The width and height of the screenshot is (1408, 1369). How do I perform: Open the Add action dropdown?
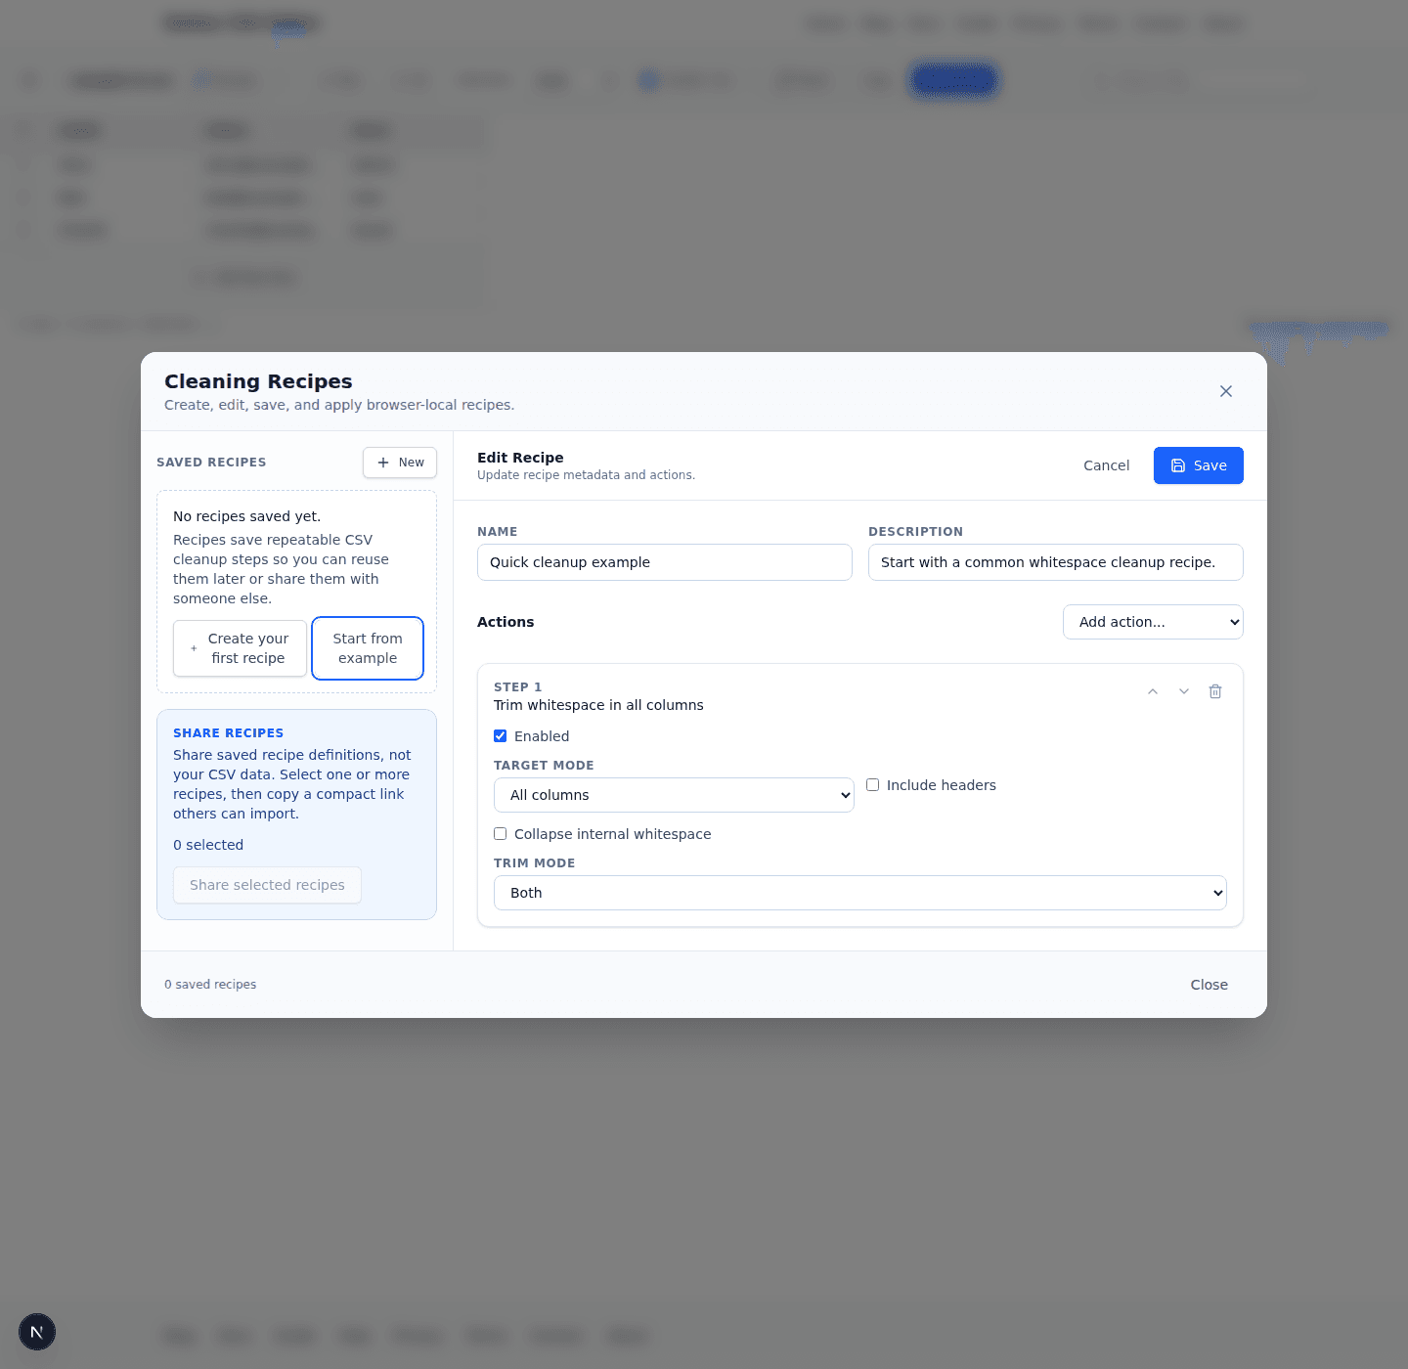[1152, 622]
